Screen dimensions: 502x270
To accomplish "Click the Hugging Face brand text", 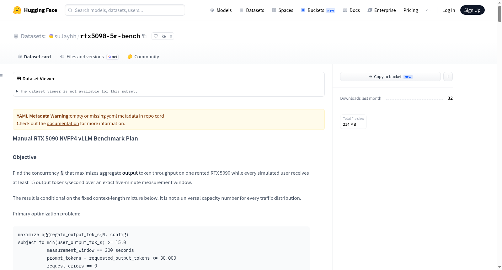I will pyautogui.click(x=40, y=10).
